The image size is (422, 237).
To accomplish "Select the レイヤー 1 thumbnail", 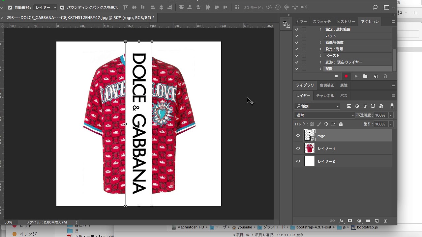I will 310,148.
